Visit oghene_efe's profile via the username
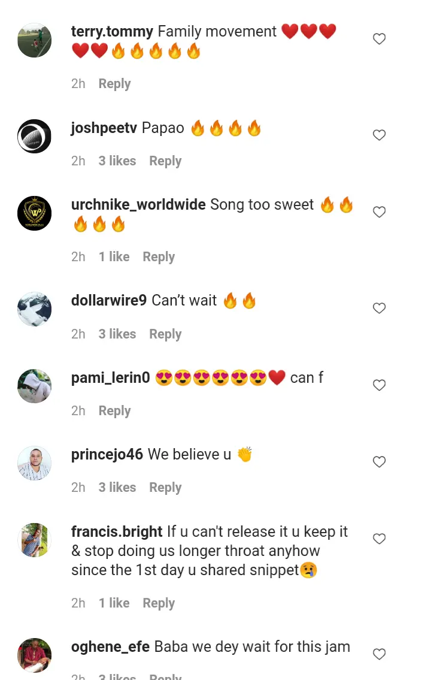 (110, 646)
